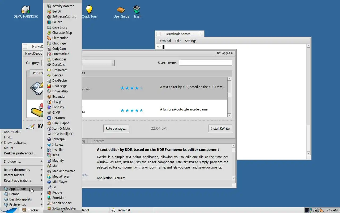Launch CodyCam application

point(62,48)
